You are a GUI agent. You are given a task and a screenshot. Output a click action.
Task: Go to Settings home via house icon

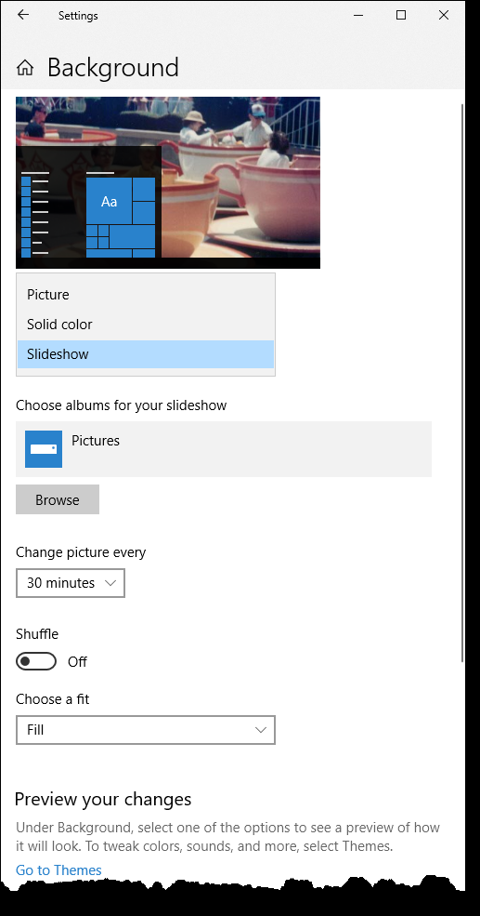coord(24,68)
